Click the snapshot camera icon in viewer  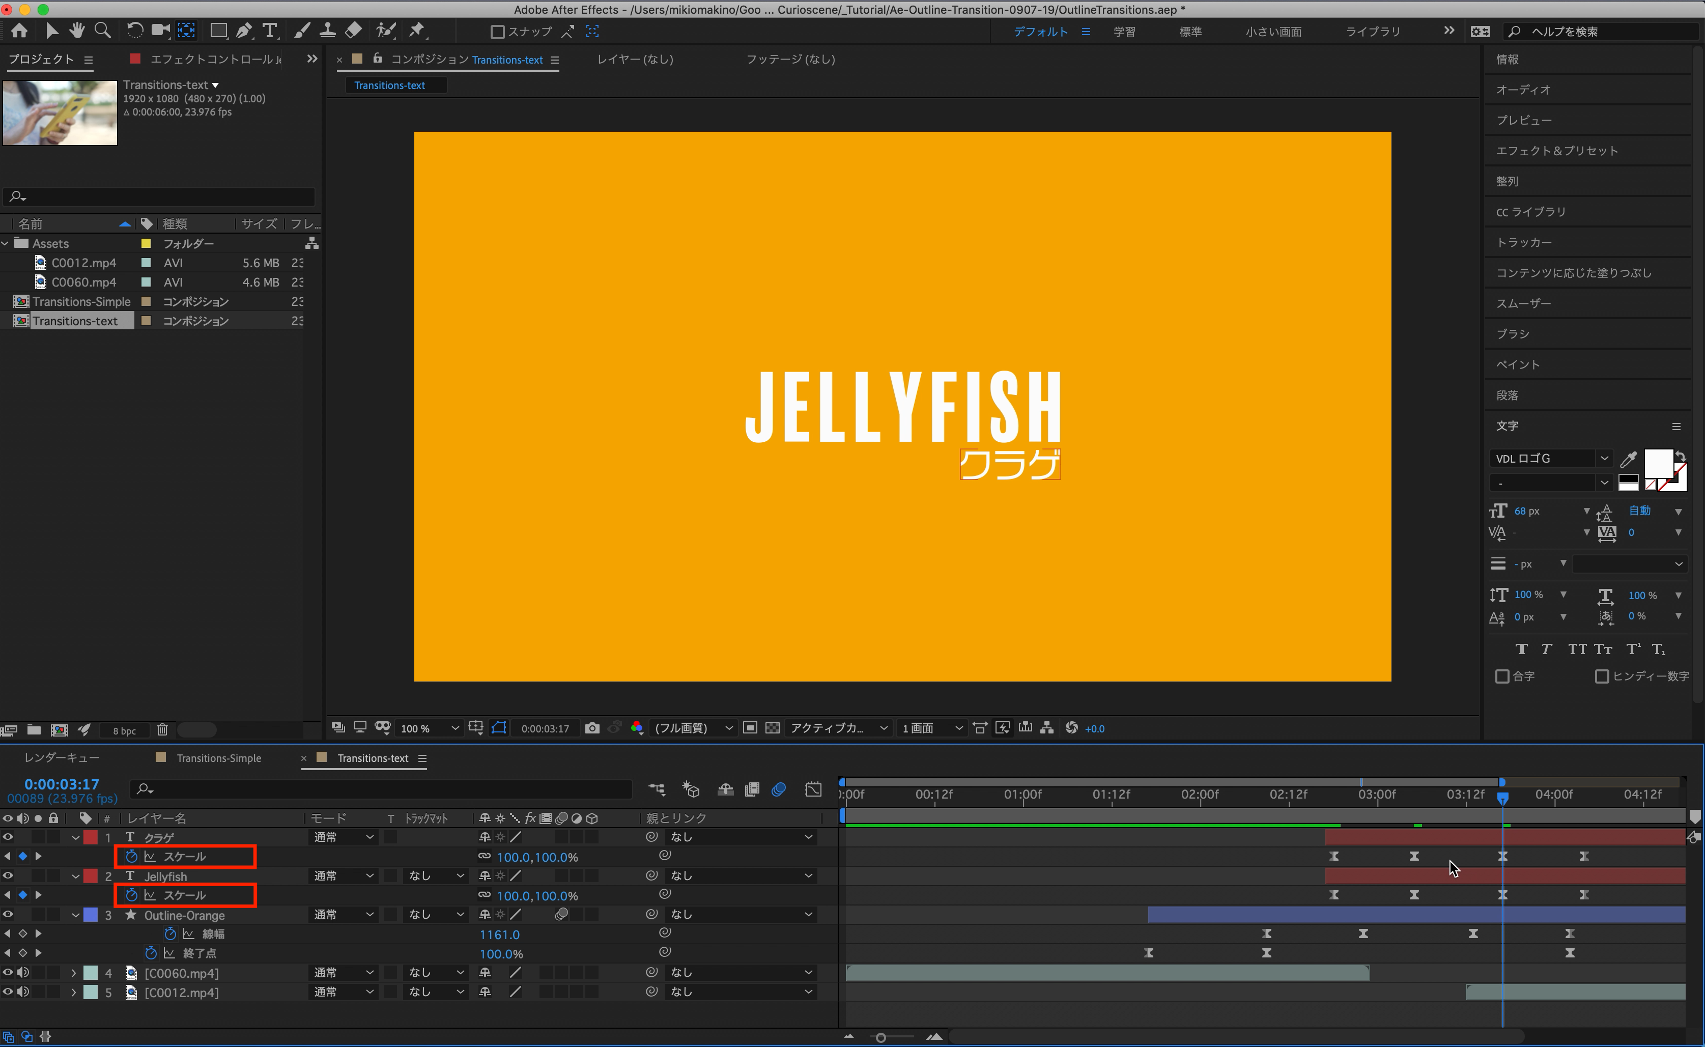(592, 728)
